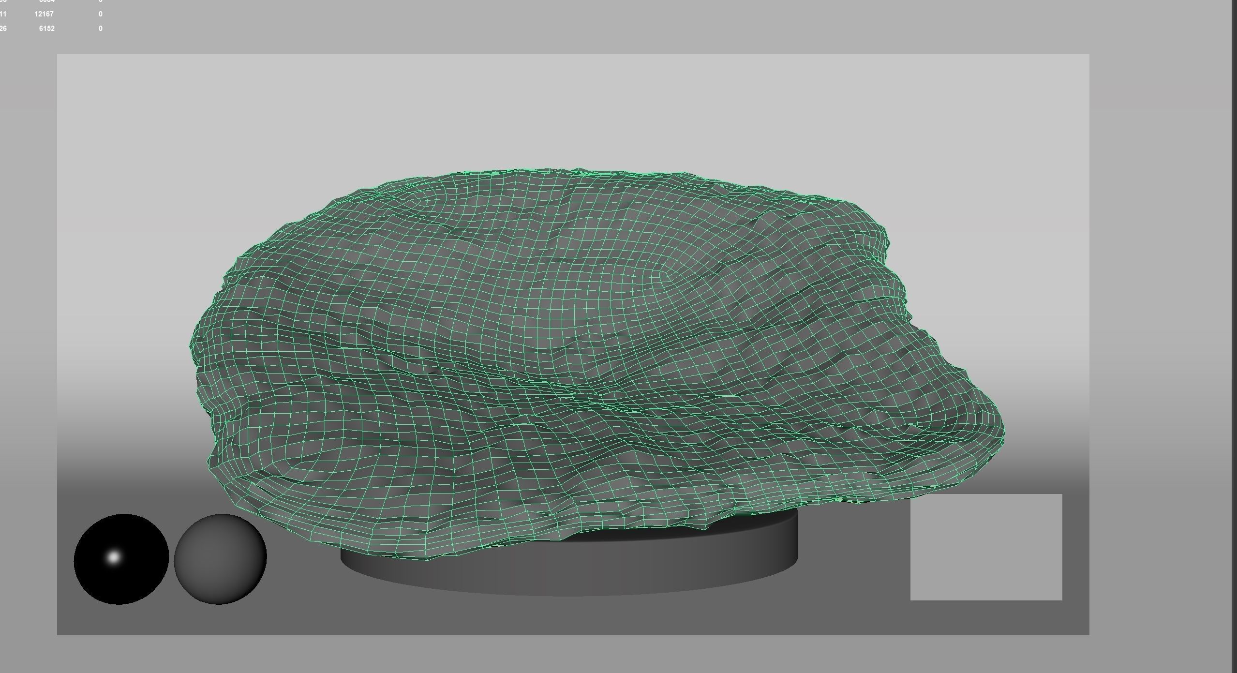The image size is (1237, 673).
Task: Select the matte gray shader sphere
Action: tap(221, 559)
